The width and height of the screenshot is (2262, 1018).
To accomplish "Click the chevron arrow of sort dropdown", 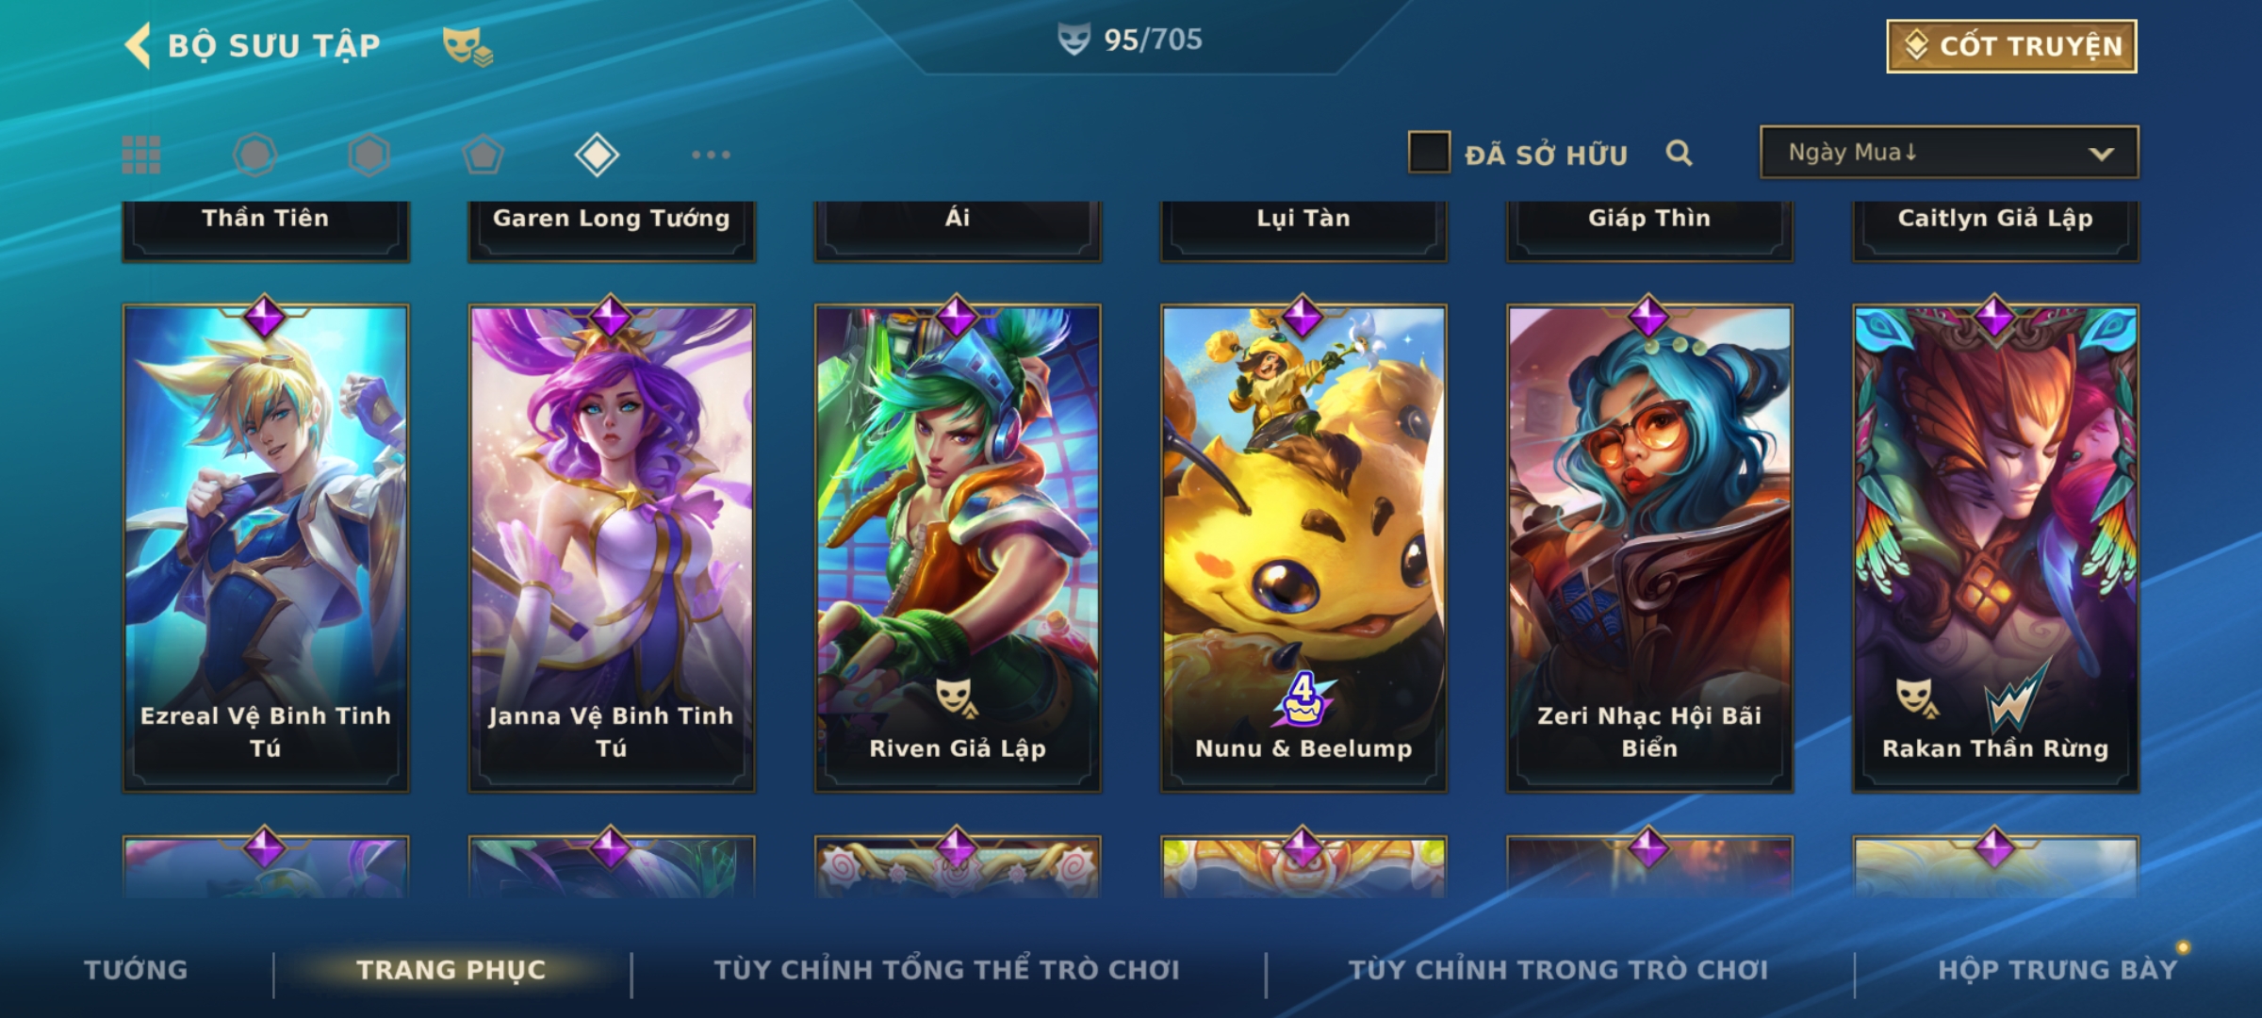I will point(2101,154).
